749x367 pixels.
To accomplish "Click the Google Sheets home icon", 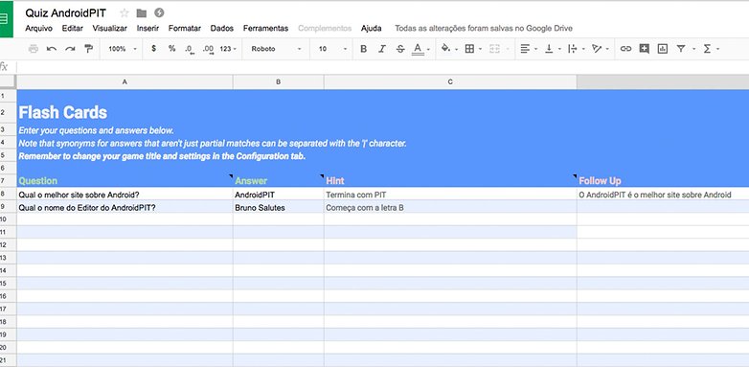I will tap(6, 19).
